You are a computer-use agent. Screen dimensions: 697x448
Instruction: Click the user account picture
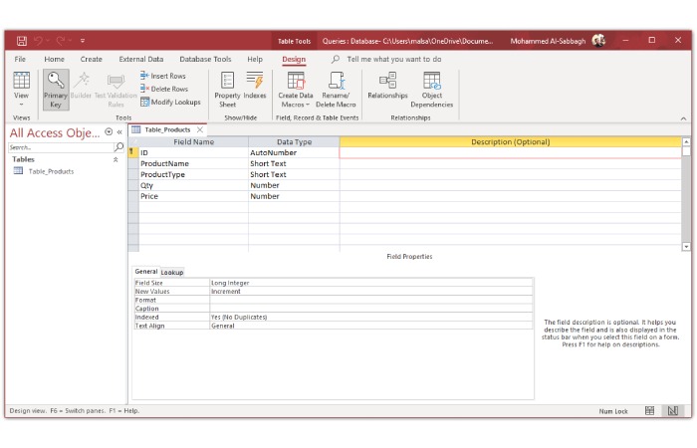pyautogui.click(x=598, y=41)
